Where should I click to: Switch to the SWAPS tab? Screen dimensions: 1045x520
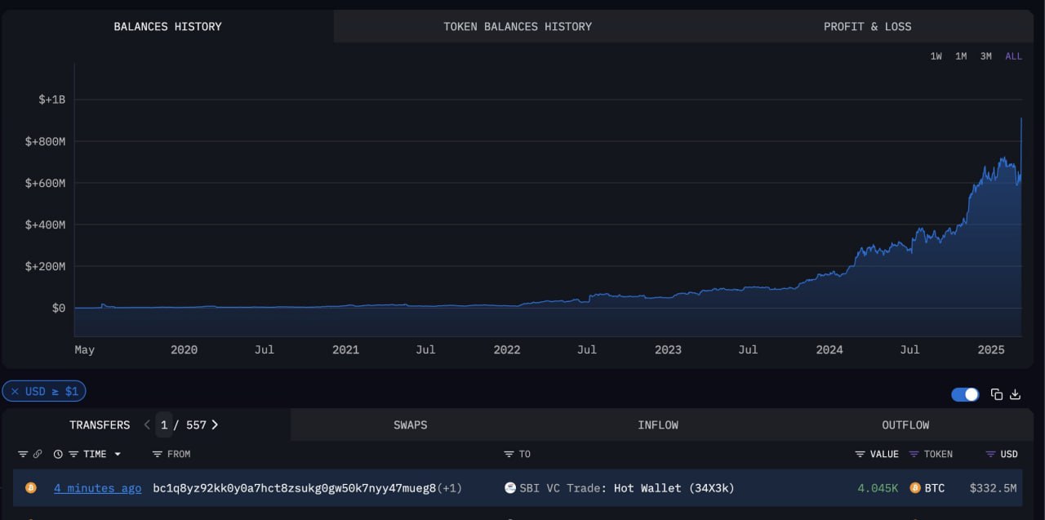pyautogui.click(x=410, y=424)
